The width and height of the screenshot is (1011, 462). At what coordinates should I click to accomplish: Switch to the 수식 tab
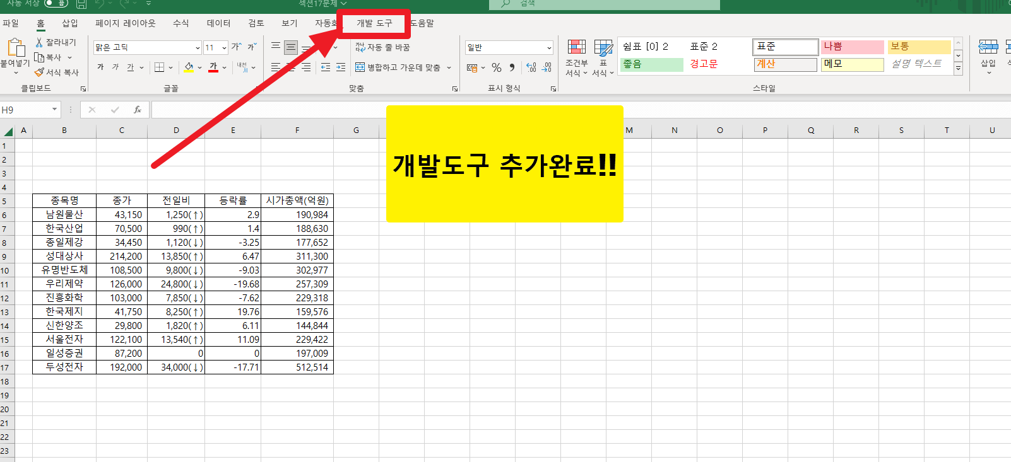coord(181,23)
